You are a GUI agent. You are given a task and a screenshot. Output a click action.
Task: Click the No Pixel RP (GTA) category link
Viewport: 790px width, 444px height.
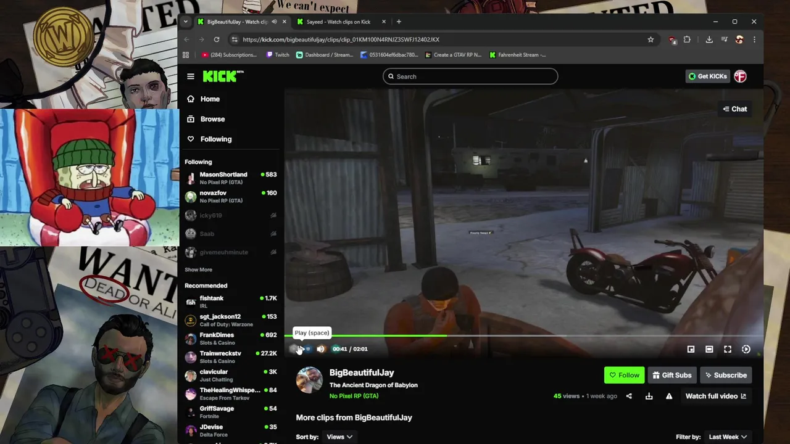(354, 396)
